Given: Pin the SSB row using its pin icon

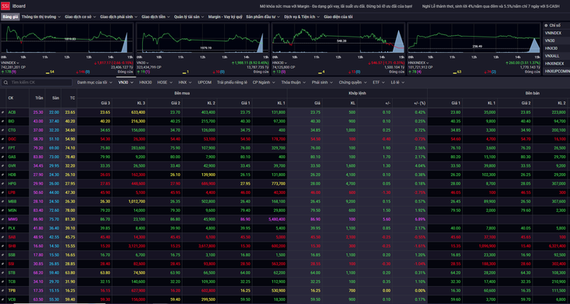Looking at the screenshot, I should click(3, 255).
